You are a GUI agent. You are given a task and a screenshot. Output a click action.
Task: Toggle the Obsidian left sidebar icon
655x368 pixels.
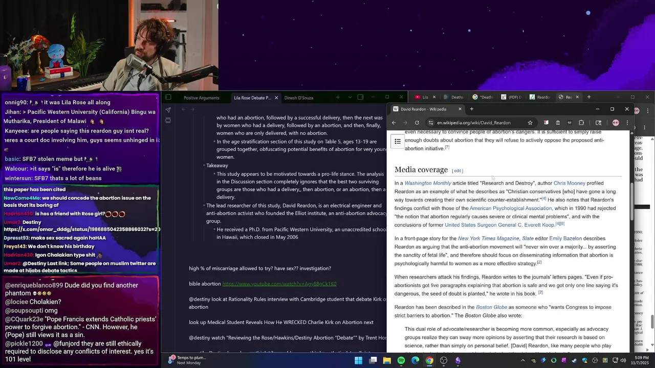(x=168, y=97)
